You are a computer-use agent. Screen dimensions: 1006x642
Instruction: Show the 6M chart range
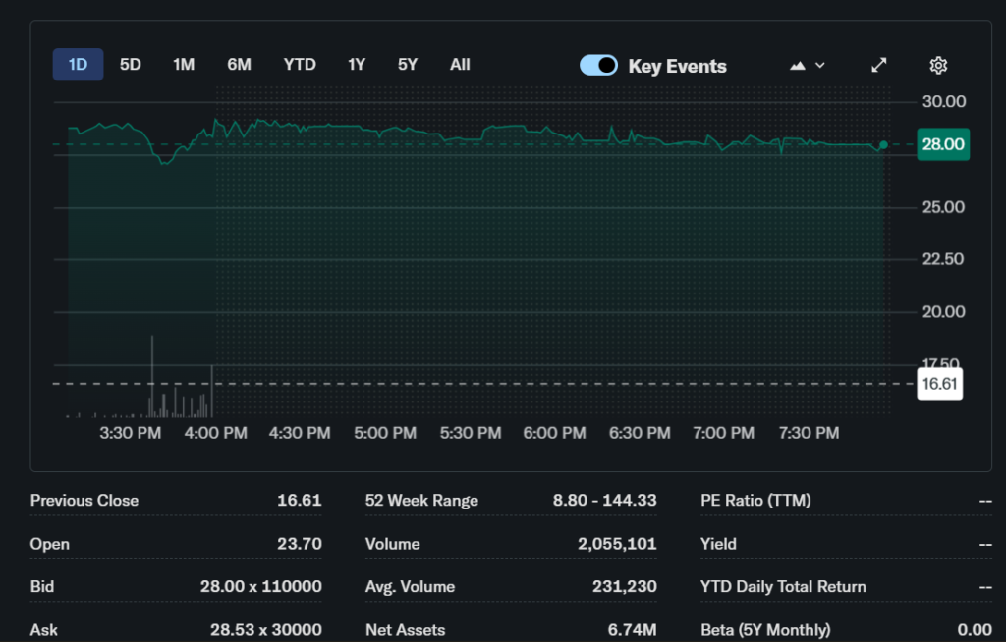pos(239,65)
